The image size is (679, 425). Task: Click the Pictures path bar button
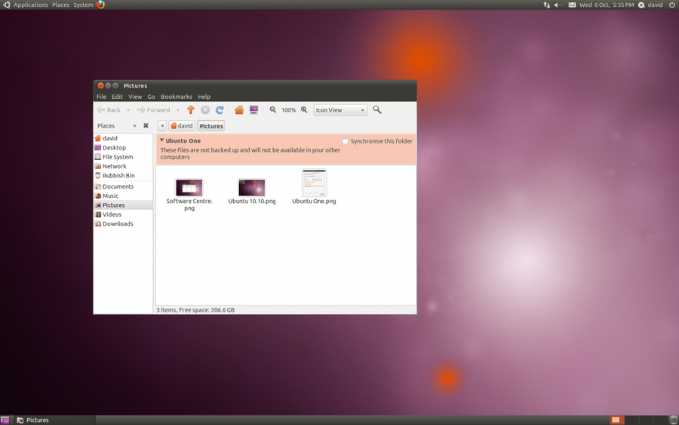pos(211,126)
